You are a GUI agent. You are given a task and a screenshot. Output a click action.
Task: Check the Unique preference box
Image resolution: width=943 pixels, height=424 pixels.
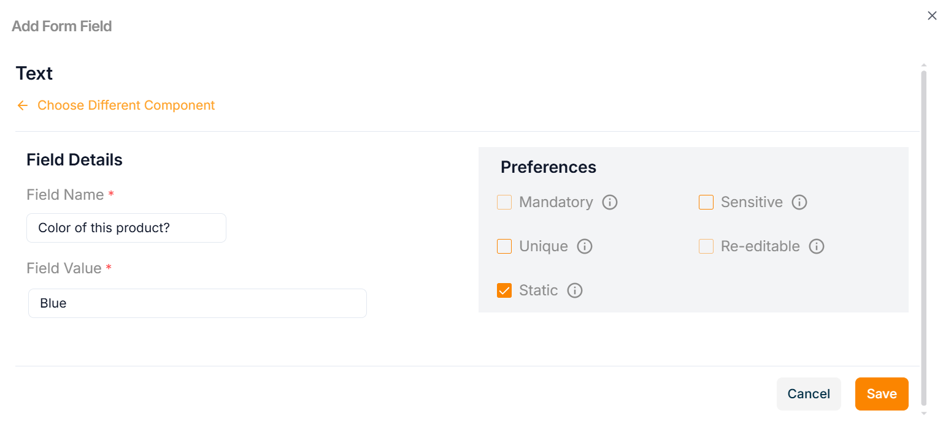(x=504, y=246)
